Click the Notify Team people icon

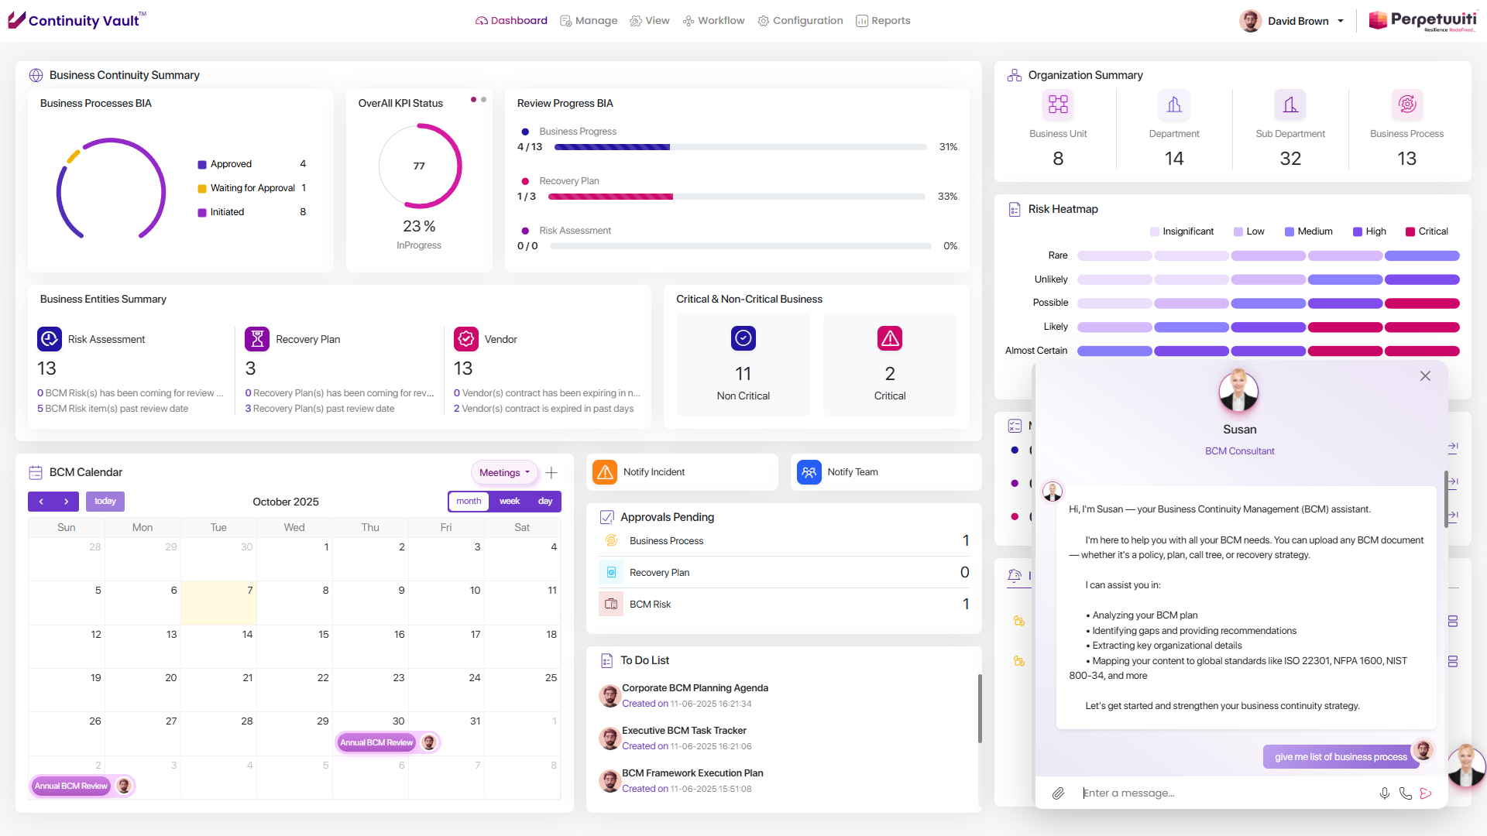(809, 472)
